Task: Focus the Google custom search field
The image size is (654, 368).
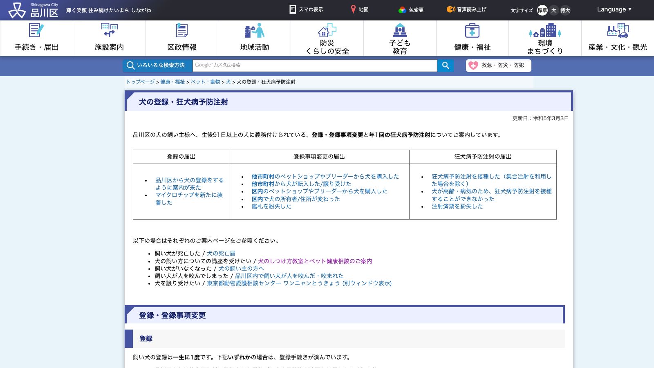Action: click(315, 65)
